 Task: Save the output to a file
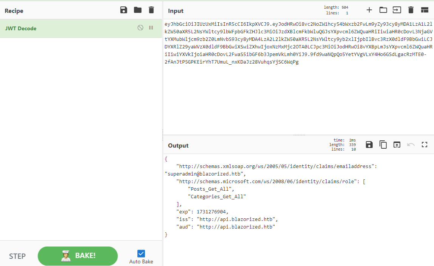point(369,145)
